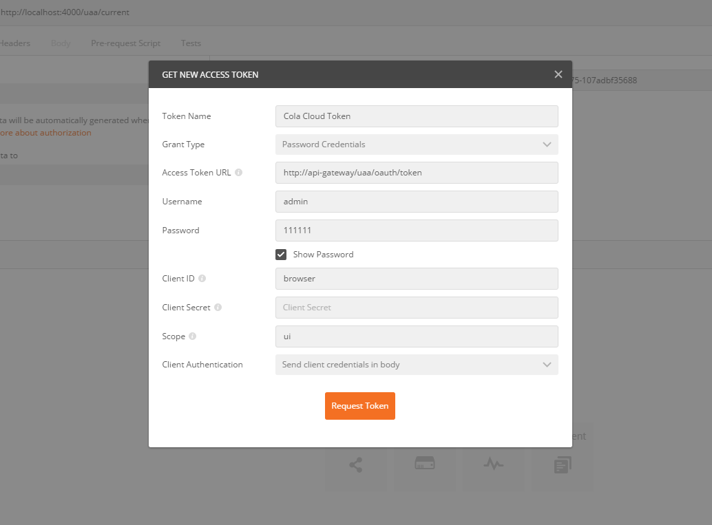Click the Request Token button
The image size is (712, 525).
click(359, 406)
